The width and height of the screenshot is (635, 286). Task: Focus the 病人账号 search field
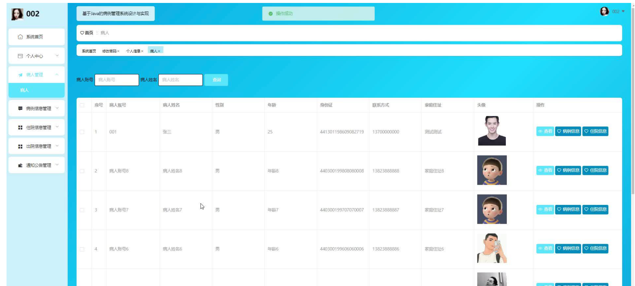[116, 80]
